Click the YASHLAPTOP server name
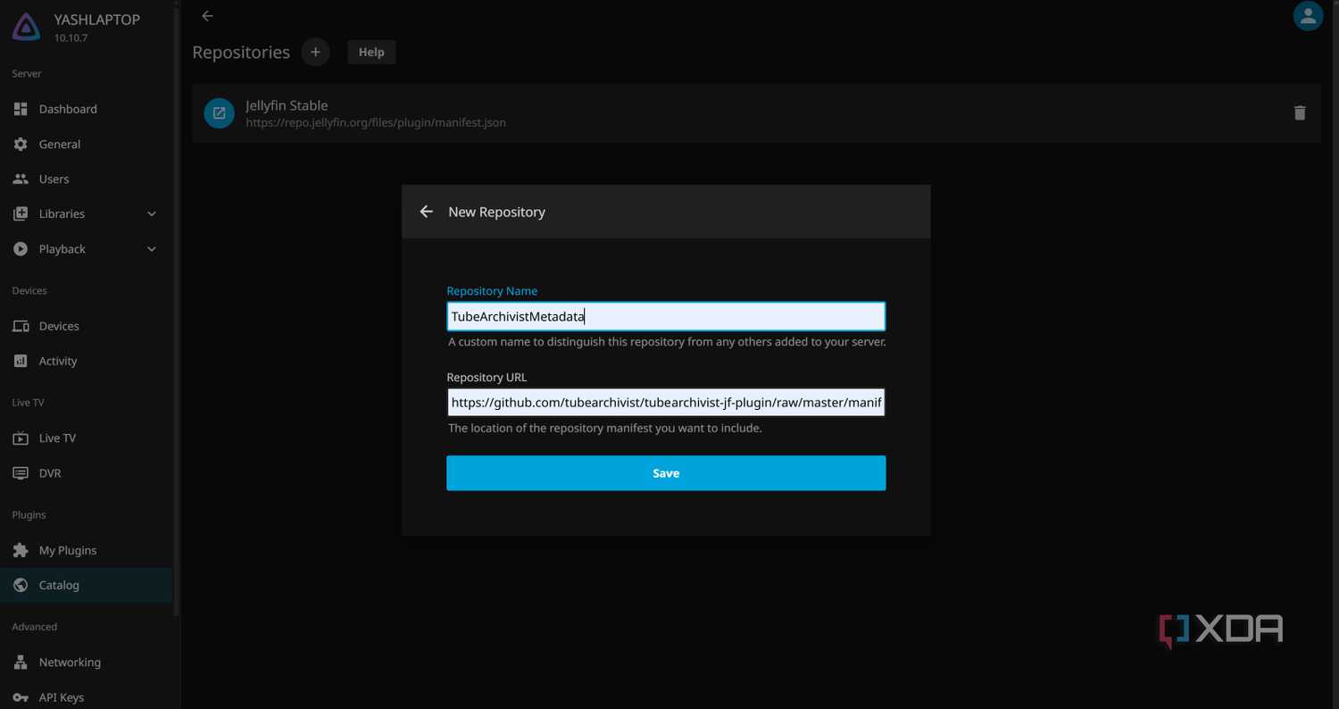The width and height of the screenshot is (1339, 709). [x=96, y=20]
